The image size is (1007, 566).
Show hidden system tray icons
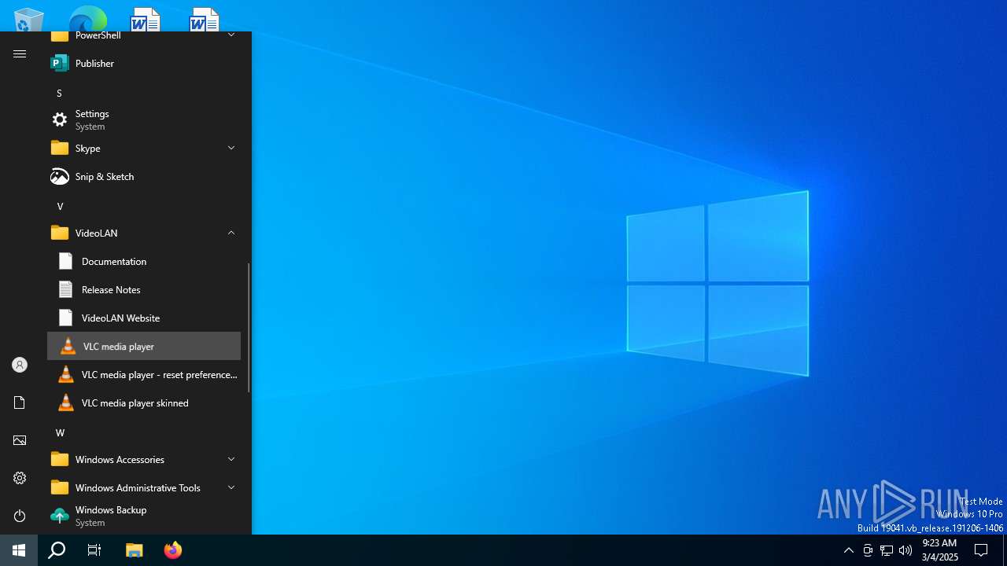[x=848, y=550]
